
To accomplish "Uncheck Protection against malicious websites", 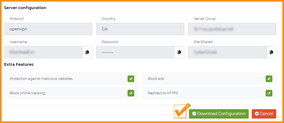I will tap(131, 79).
